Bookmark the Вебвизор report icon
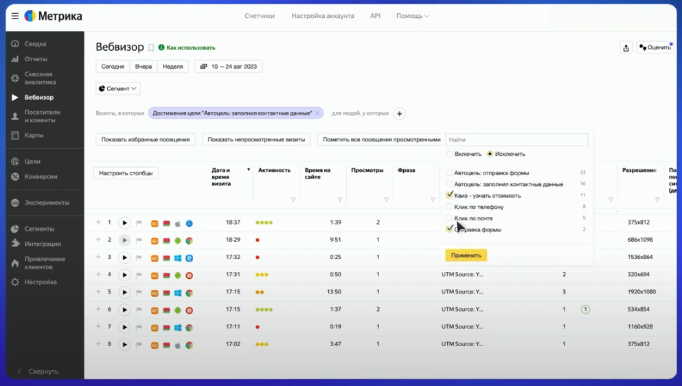Image resolution: width=682 pixels, height=386 pixels. (151, 47)
